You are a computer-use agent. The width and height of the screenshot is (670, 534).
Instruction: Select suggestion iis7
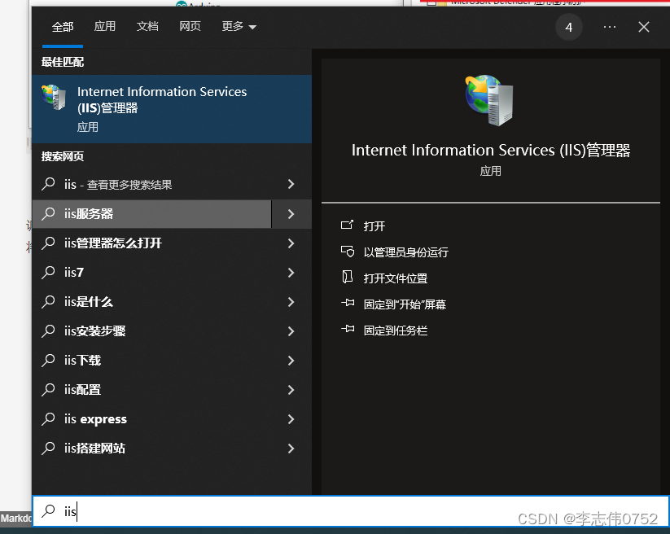tap(151, 273)
